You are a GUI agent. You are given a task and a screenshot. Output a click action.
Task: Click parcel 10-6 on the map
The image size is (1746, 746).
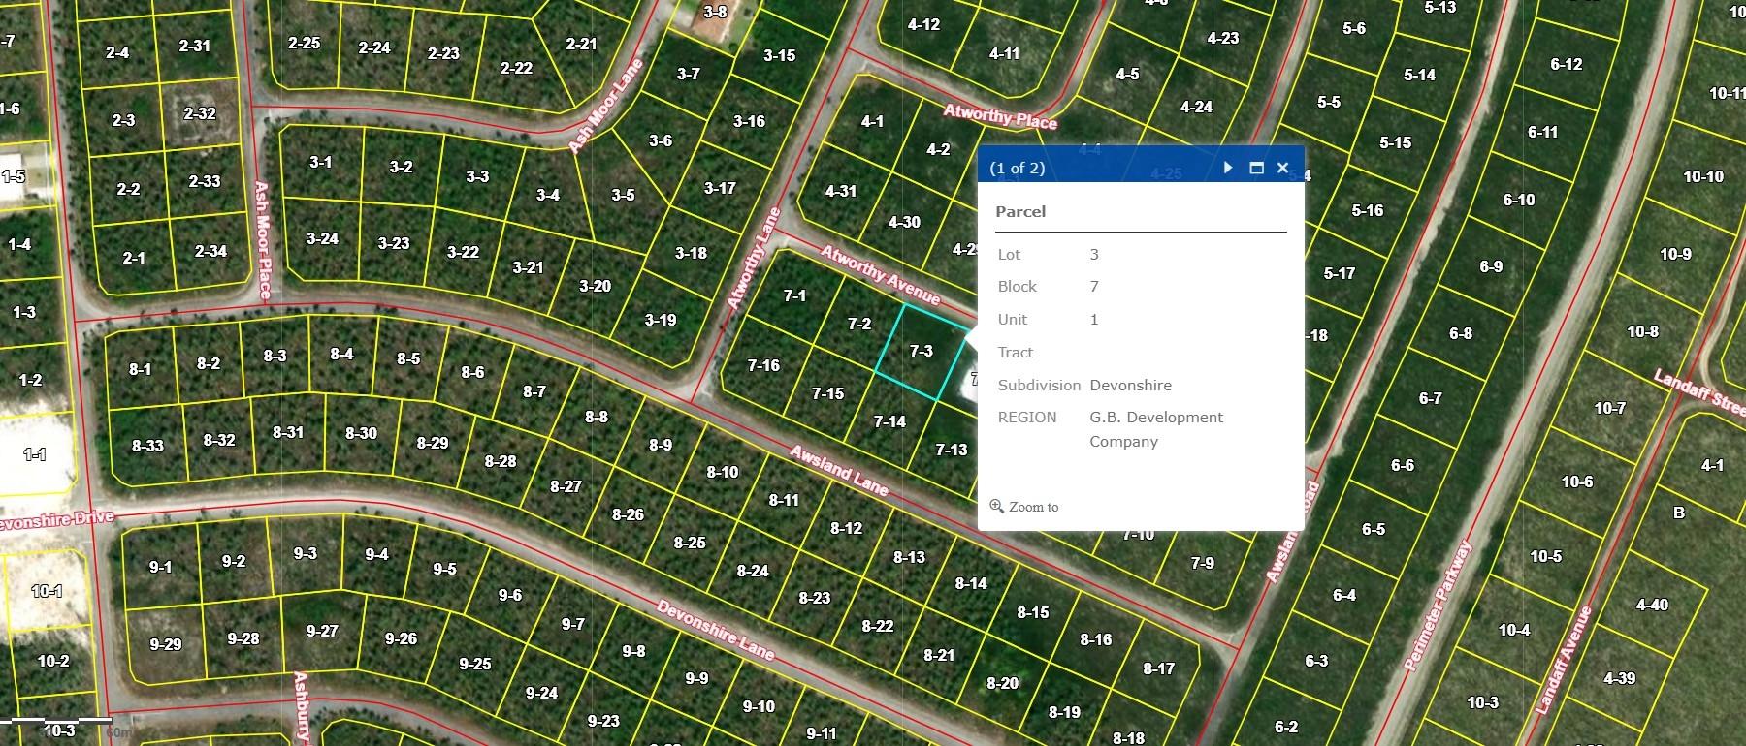pos(1576,482)
